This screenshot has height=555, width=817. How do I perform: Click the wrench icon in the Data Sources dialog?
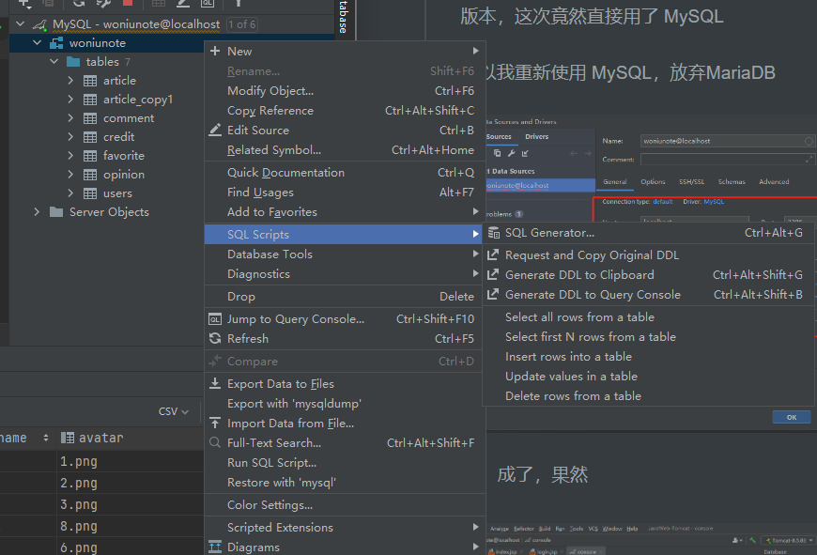point(512,153)
